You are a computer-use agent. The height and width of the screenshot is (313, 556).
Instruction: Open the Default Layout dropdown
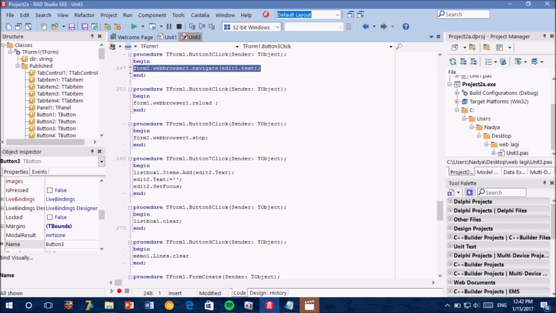(x=338, y=15)
